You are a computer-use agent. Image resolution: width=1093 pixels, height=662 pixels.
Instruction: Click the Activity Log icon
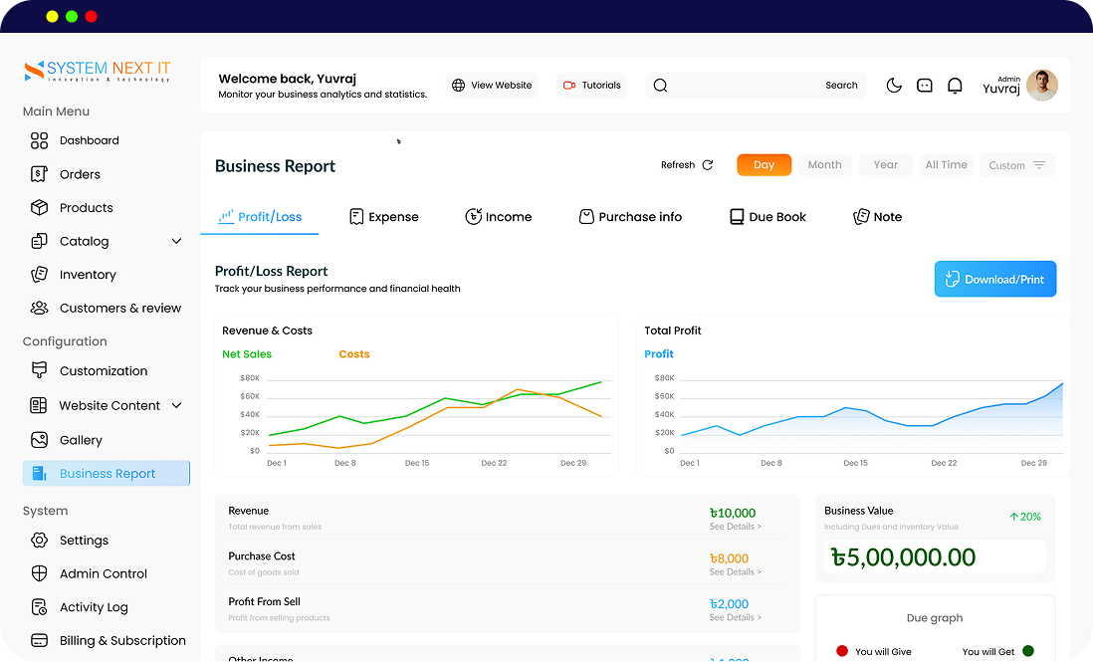coord(39,607)
